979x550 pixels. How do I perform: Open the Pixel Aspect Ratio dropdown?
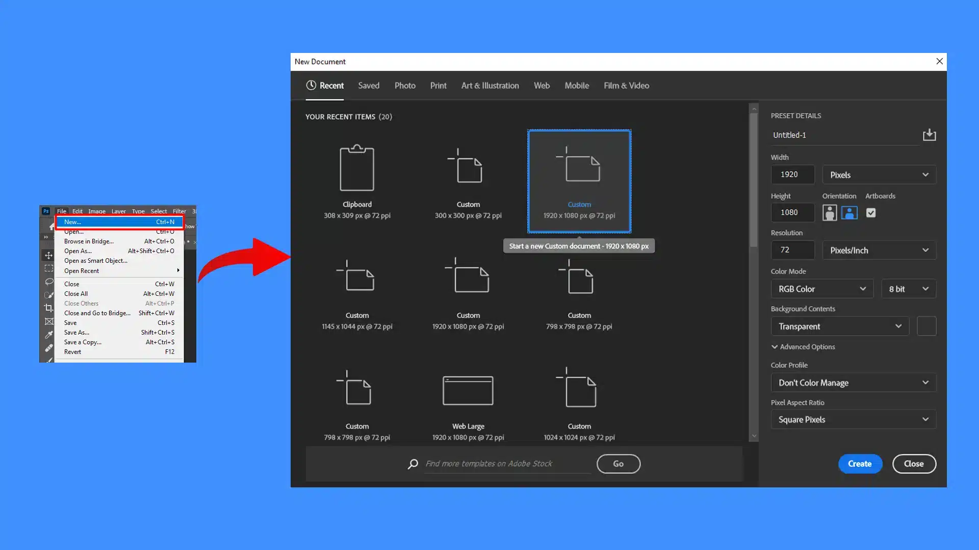(x=854, y=420)
